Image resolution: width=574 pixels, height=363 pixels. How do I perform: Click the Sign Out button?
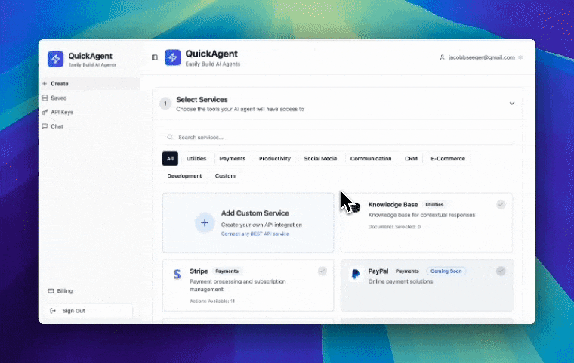(x=89, y=311)
